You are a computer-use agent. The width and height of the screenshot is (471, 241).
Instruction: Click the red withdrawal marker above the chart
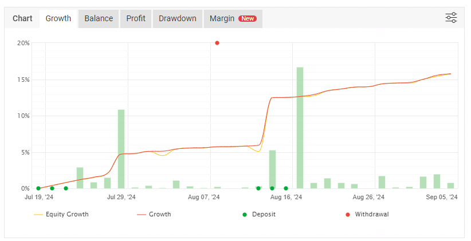(x=217, y=43)
